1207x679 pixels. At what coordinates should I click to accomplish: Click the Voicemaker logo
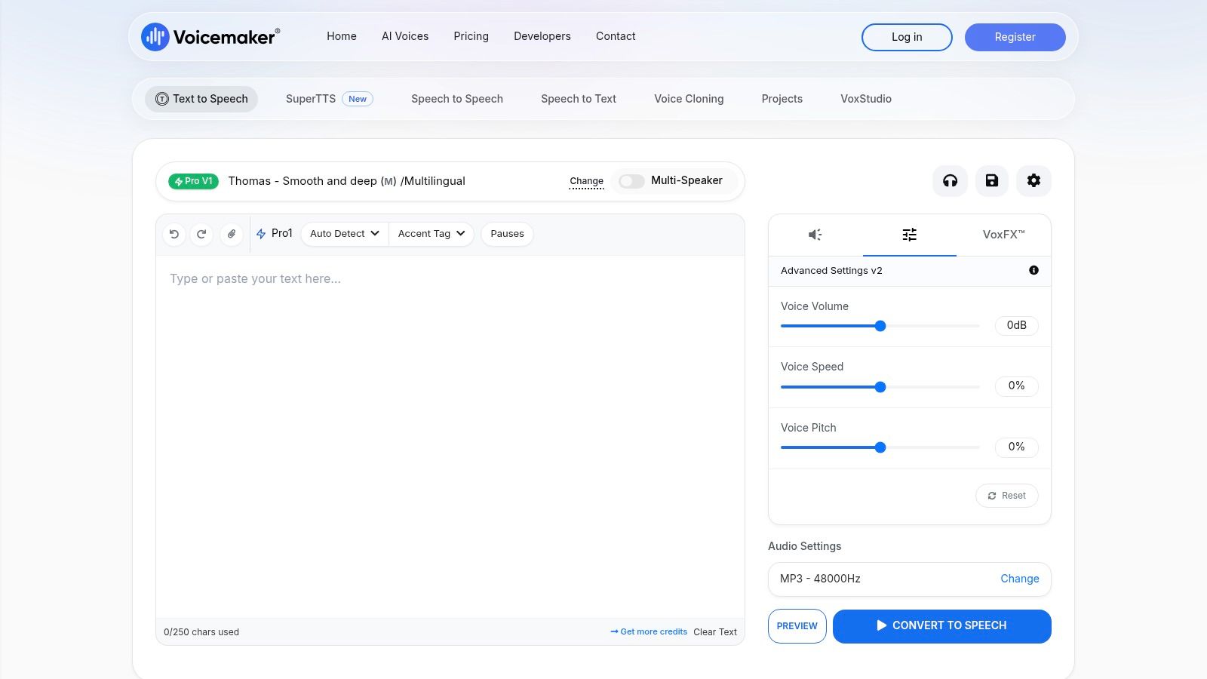[210, 36]
